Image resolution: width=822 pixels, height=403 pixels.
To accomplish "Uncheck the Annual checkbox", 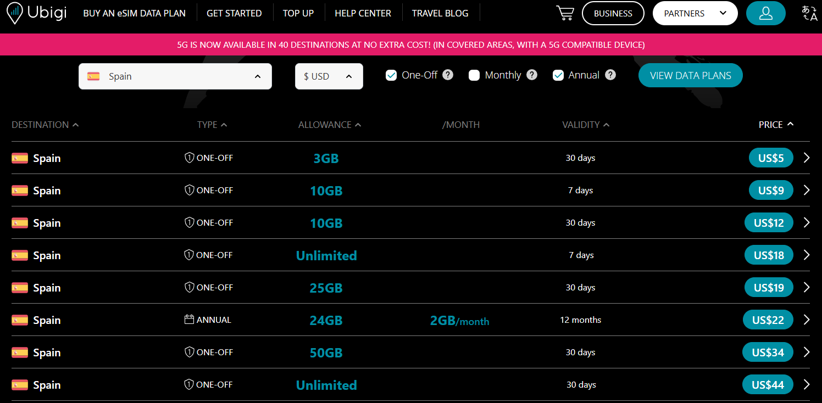I will (x=558, y=75).
